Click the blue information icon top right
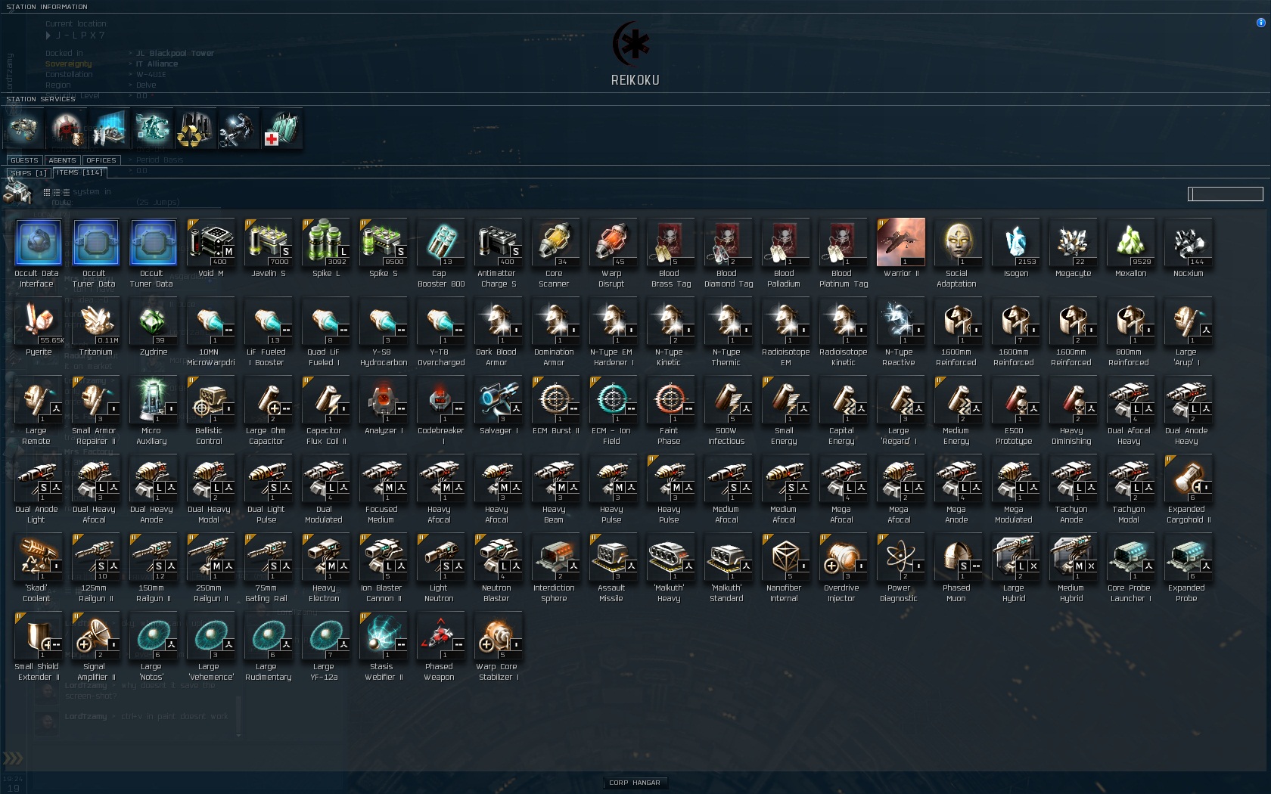The width and height of the screenshot is (1271, 794). tap(1260, 23)
